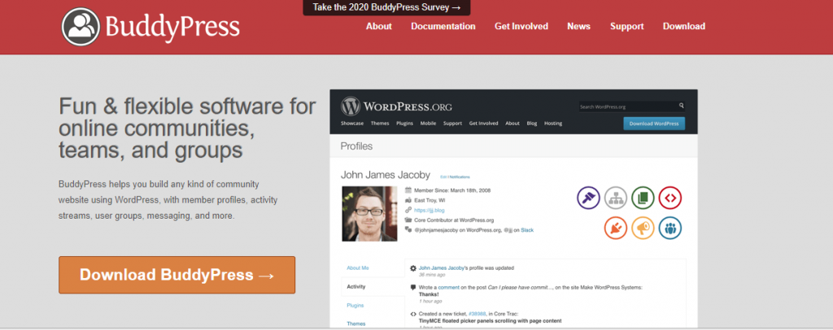Open Showcase in WordPress.org nav
833x330 pixels.
click(x=352, y=123)
